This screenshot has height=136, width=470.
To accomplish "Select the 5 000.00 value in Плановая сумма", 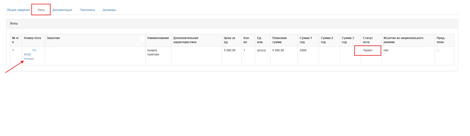I will coord(278,50).
